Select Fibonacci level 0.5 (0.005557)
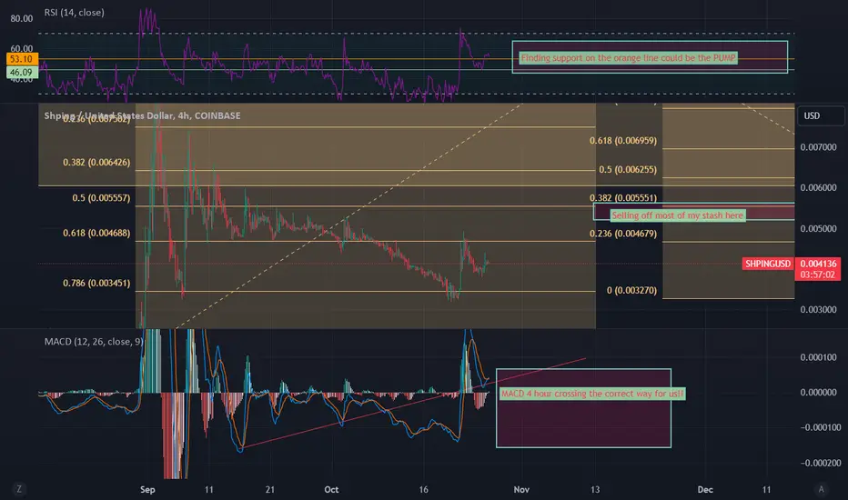This screenshot has width=848, height=500. tap(101, 198)
